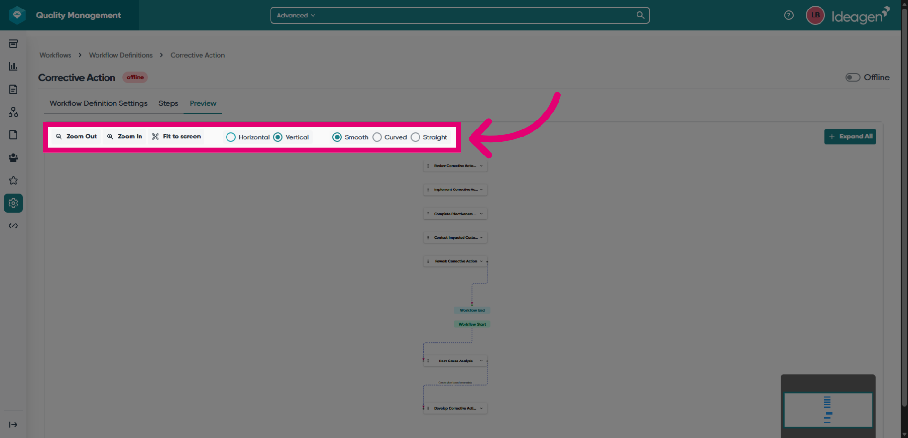
Task: Open the code brackets sidebar icon
Action: 13,226
